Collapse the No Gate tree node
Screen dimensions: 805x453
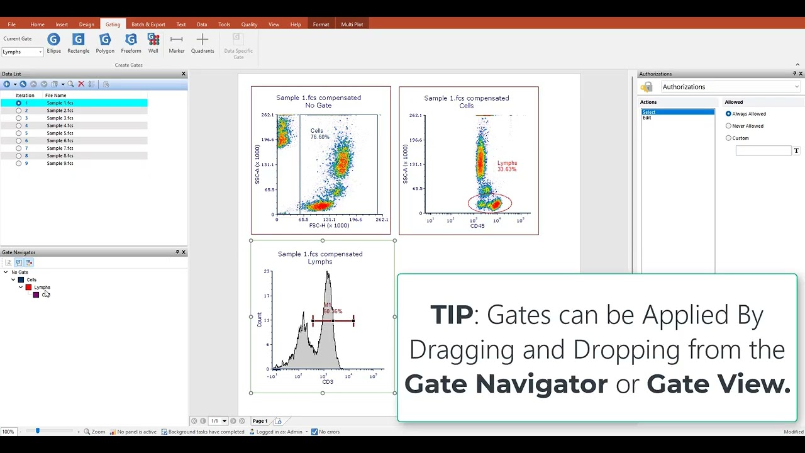tap(6, 272)
